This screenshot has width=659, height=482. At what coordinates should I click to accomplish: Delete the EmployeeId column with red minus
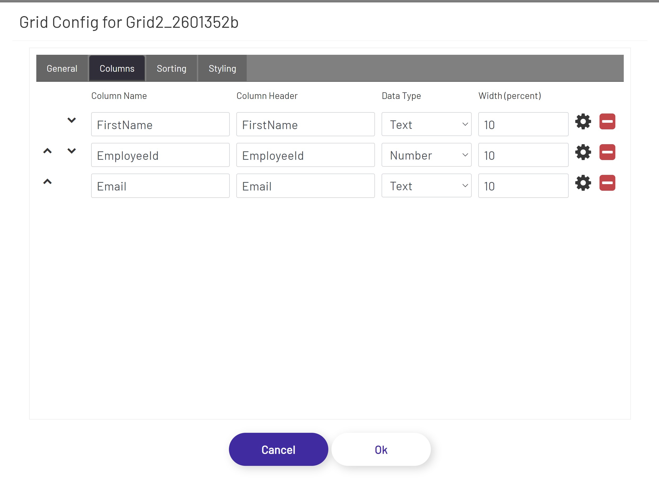coord(607,152)
